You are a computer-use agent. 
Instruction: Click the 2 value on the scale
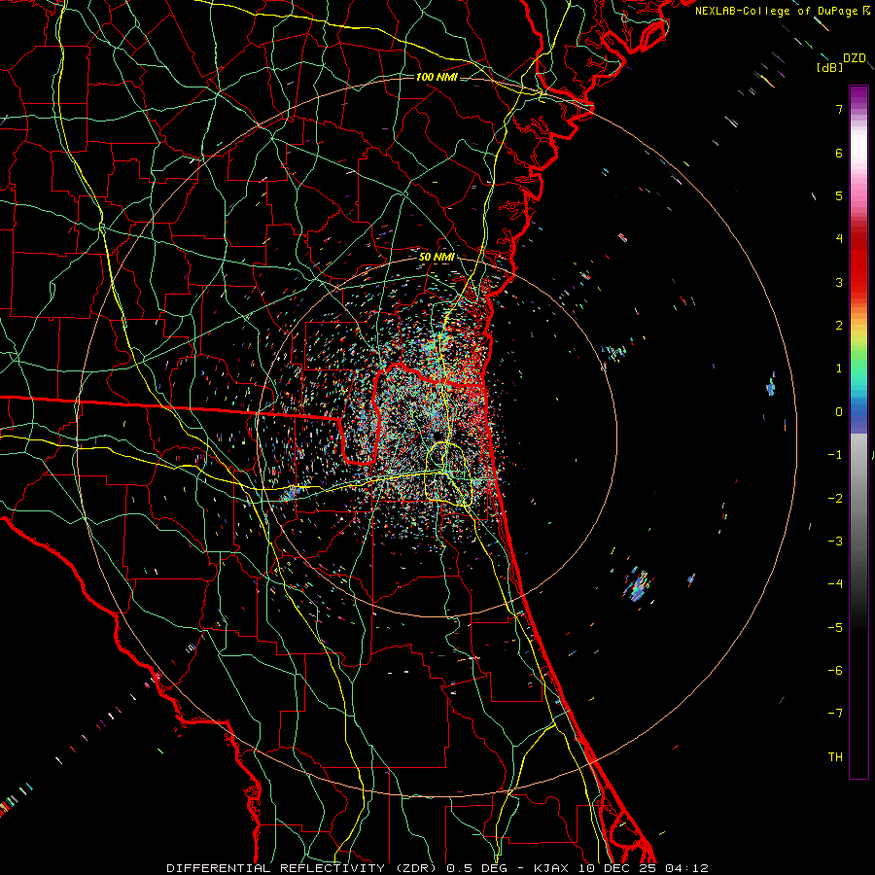point(839,326)
